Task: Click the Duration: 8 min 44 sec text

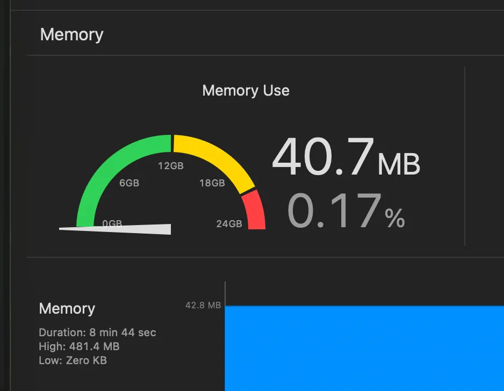Action: (x=97, y=332)
